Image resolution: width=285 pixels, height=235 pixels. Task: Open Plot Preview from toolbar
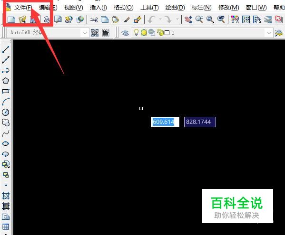pyautogui.click(x=58, y=19)
